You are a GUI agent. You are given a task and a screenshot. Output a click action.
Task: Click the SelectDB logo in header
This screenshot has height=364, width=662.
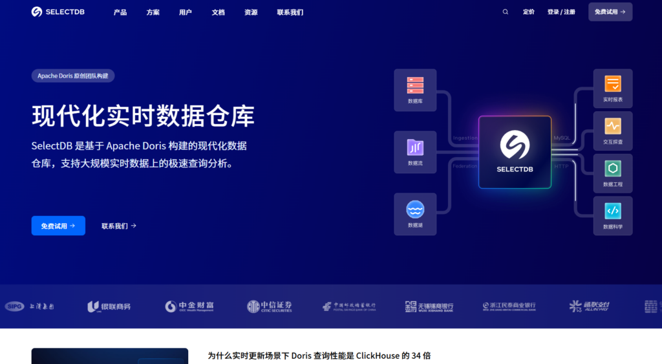pos(58,12)
